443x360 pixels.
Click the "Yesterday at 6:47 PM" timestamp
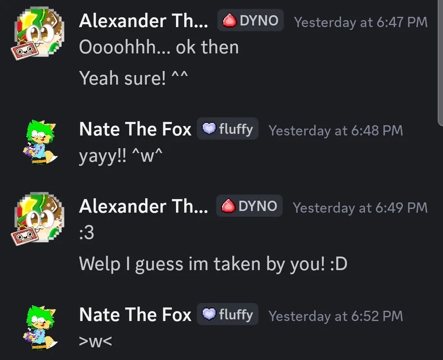(x=360, y=22)
